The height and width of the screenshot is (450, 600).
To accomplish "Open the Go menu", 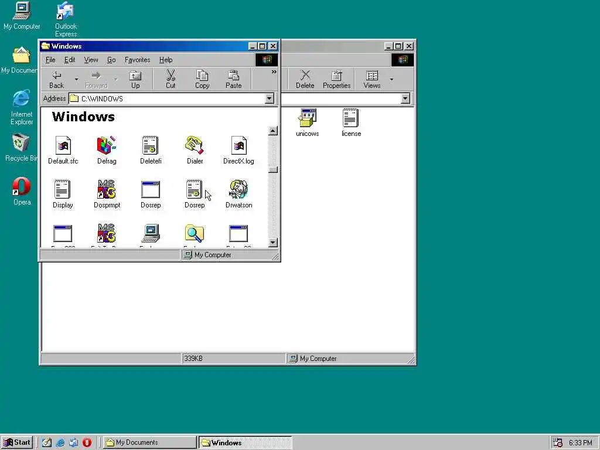I will coord(111,60).
